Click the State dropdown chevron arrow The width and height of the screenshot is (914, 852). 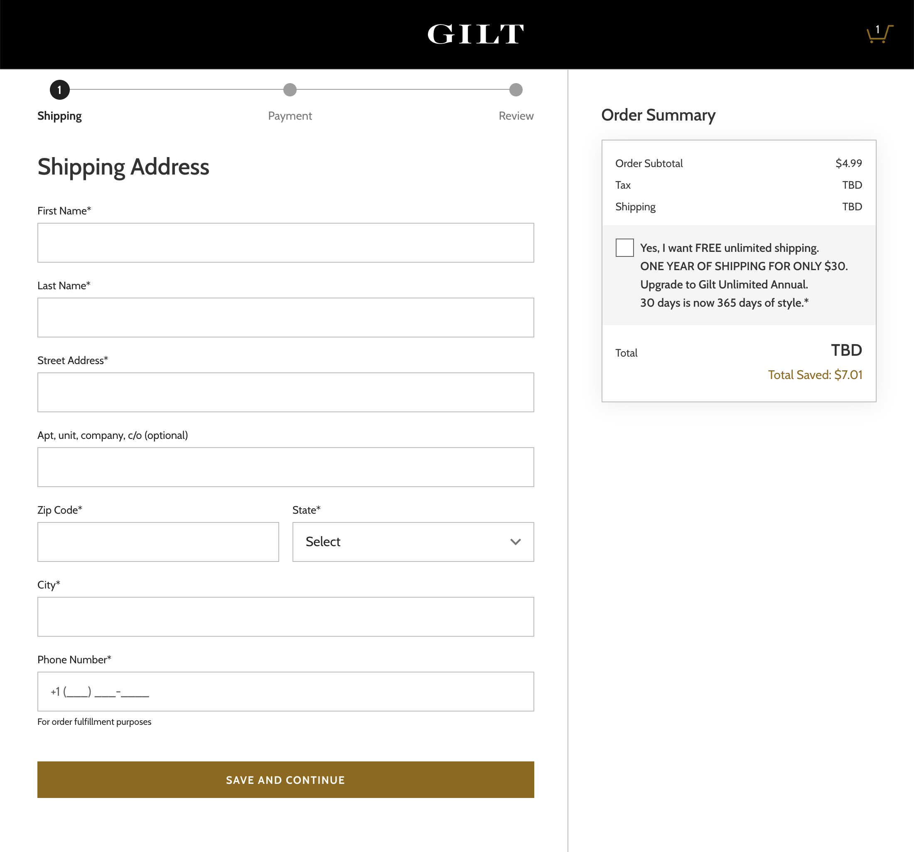[x=516, y=542]
